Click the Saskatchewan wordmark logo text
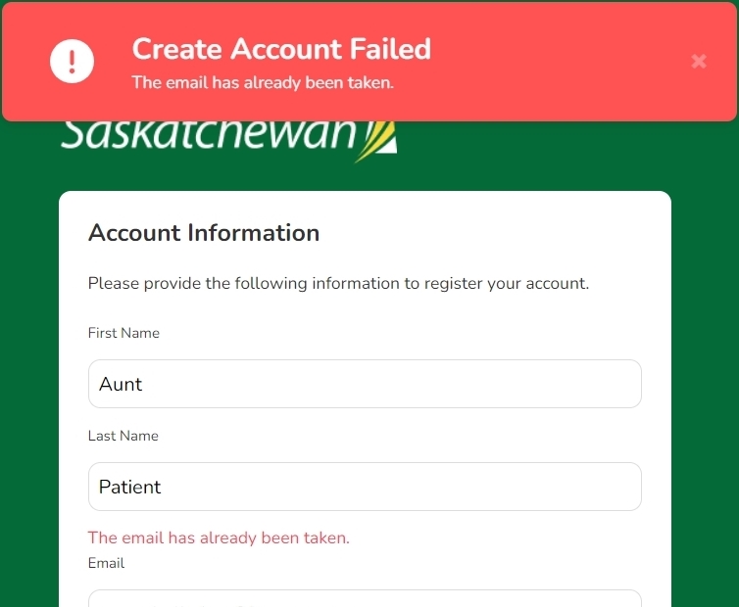This screenshot has height=607, width=739. tap(208, 136)
